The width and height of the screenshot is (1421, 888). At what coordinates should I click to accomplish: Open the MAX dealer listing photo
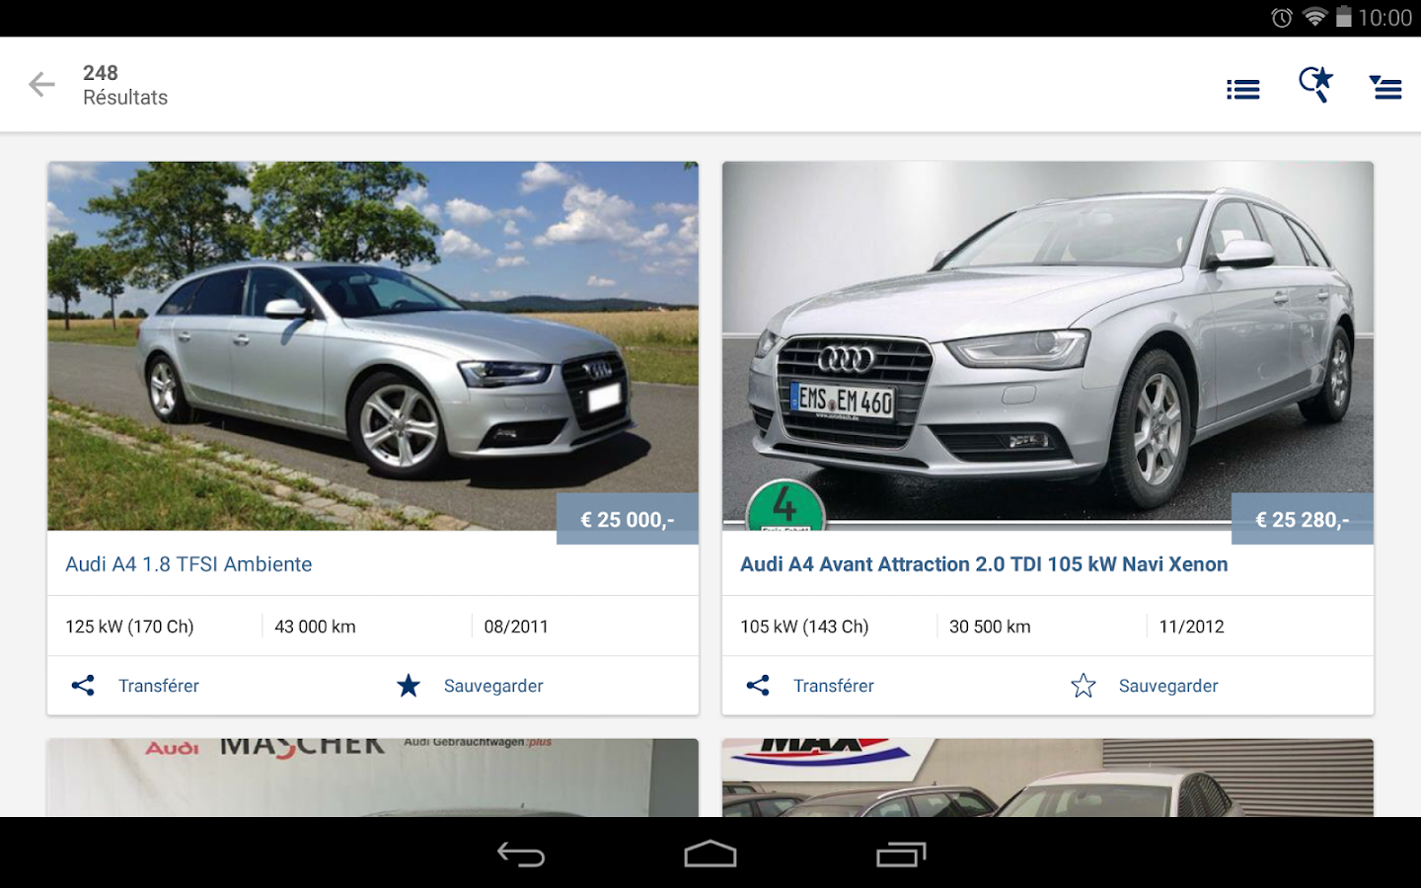[1048, 777]
